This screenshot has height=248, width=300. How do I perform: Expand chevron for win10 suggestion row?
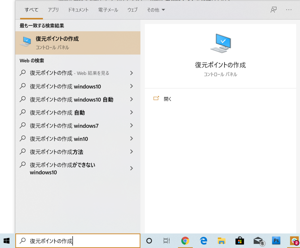(x=131, y=138)
